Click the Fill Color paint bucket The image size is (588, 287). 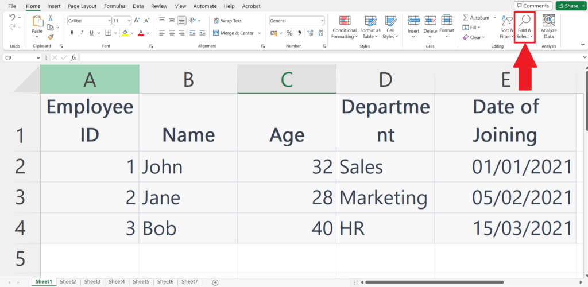coord(125,33)
